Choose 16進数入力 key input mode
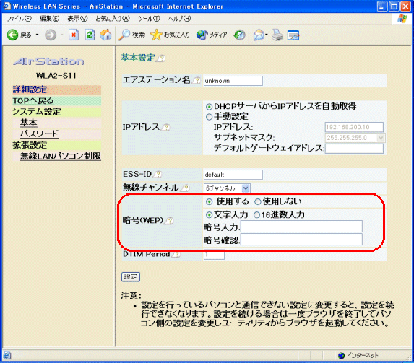The image size is (414, 363). [x=256, y=215]
